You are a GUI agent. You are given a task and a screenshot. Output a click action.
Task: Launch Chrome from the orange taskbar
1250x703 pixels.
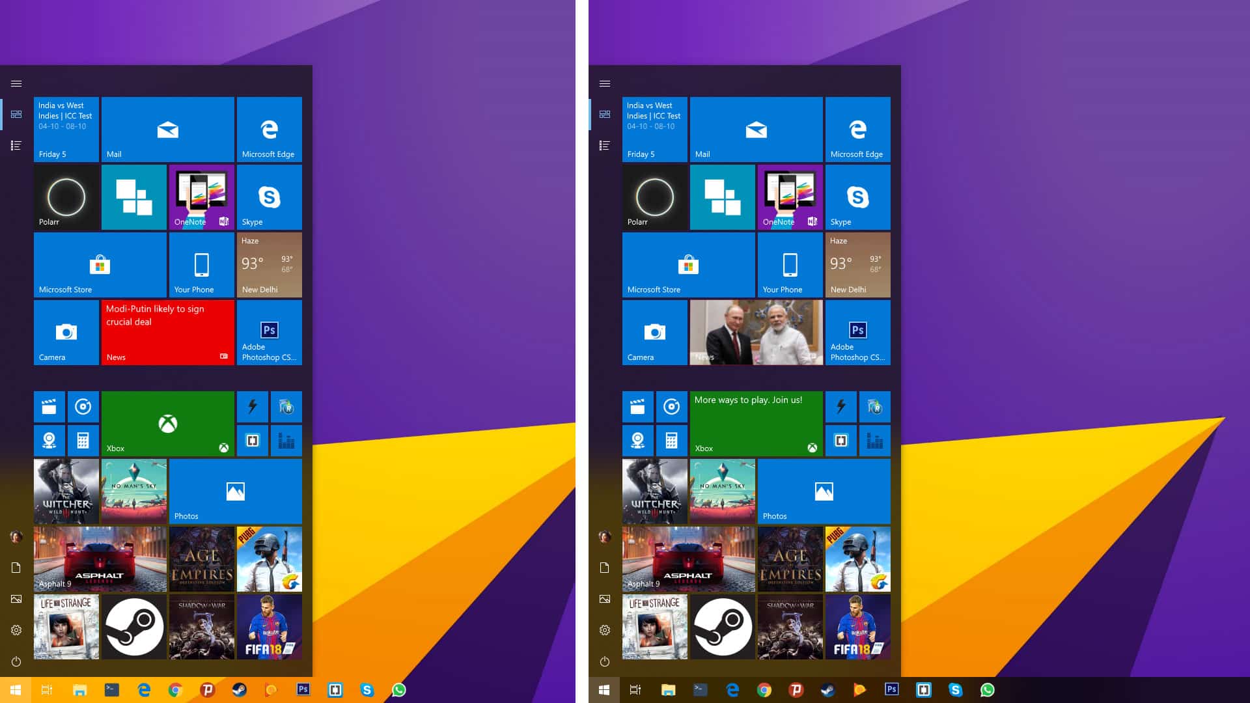coord(175,690)
